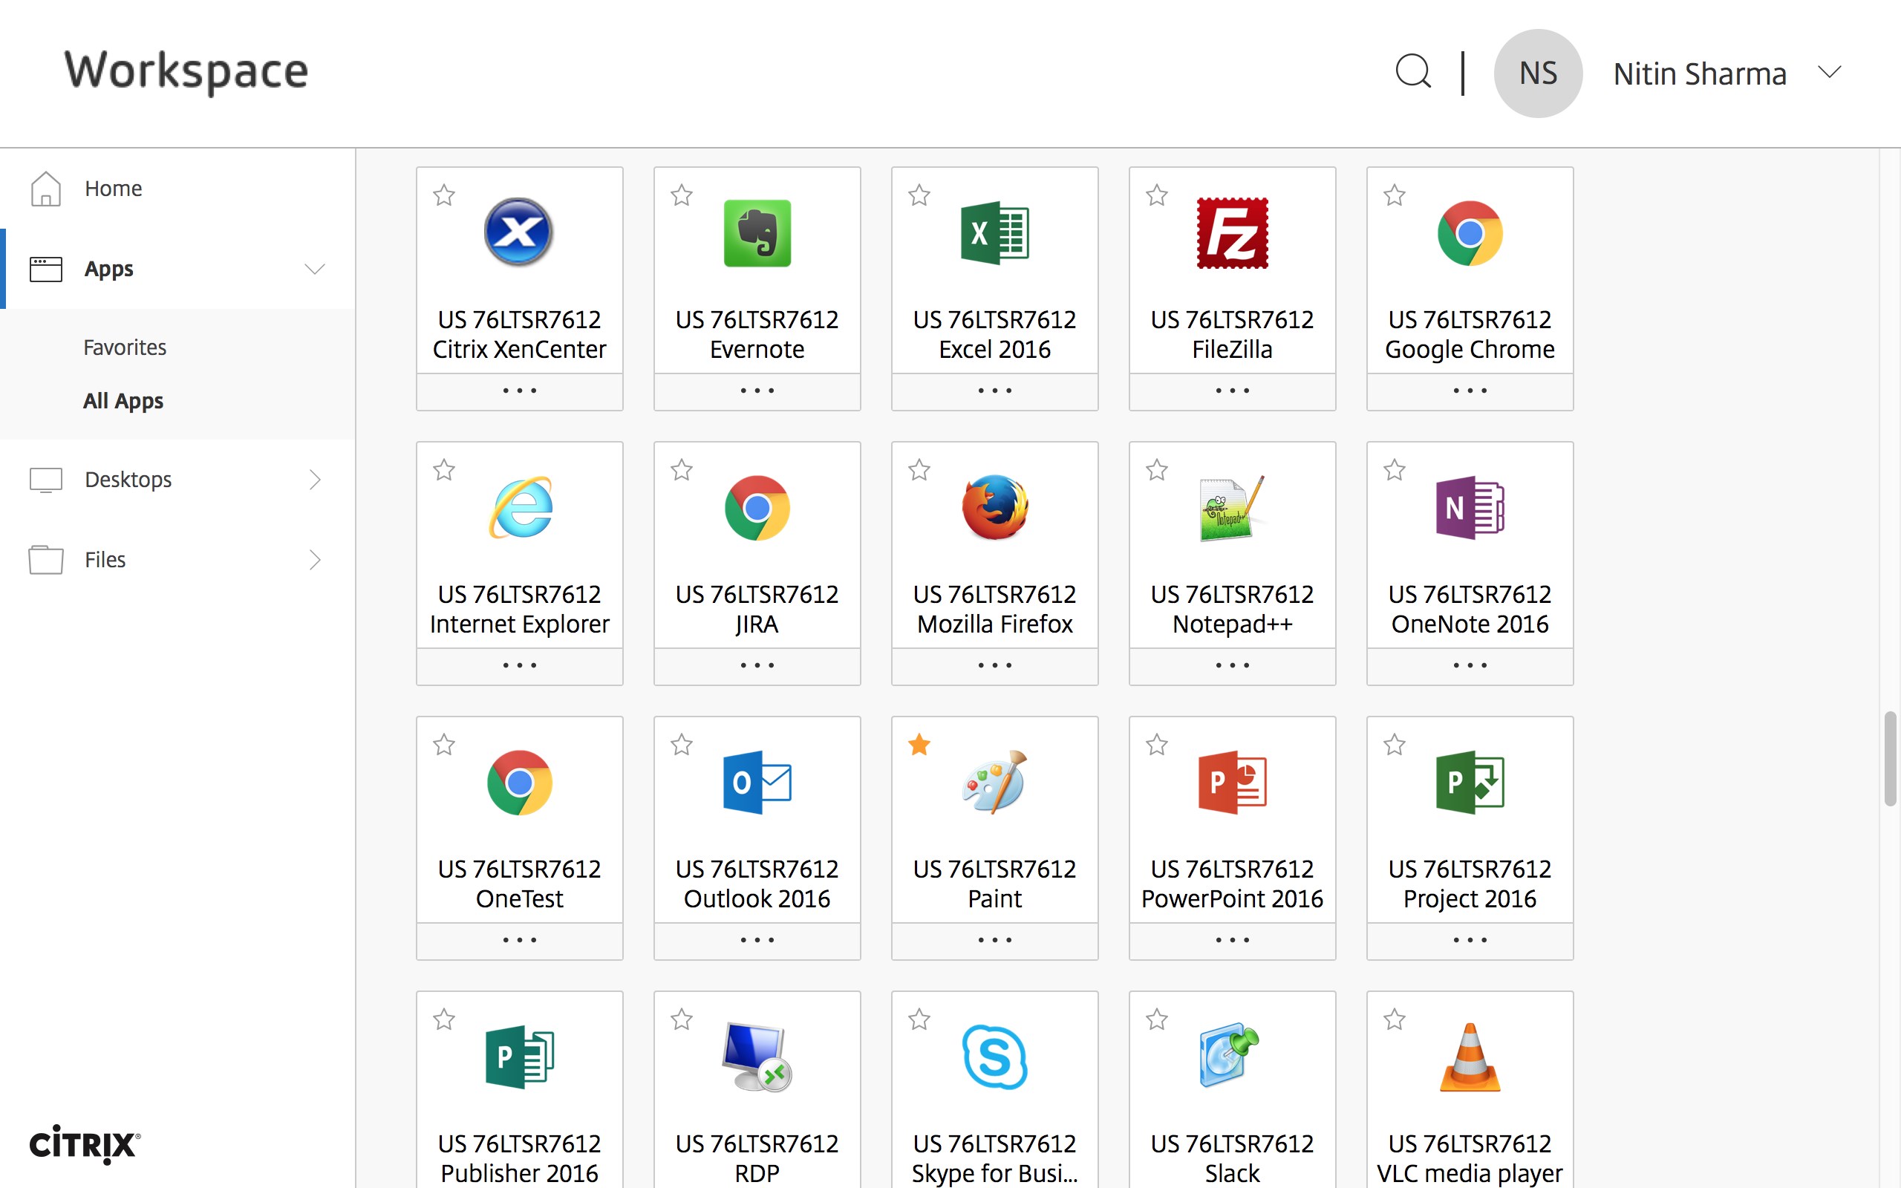The height and width of the screenshot is (1188, 1901).
Task: Favorite the Excel 2016 app star
Action: [x=919, y=195]
